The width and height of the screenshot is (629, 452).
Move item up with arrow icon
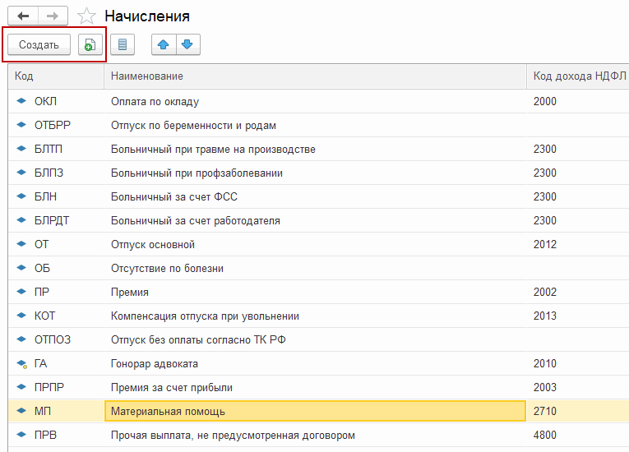click(164, 45)
